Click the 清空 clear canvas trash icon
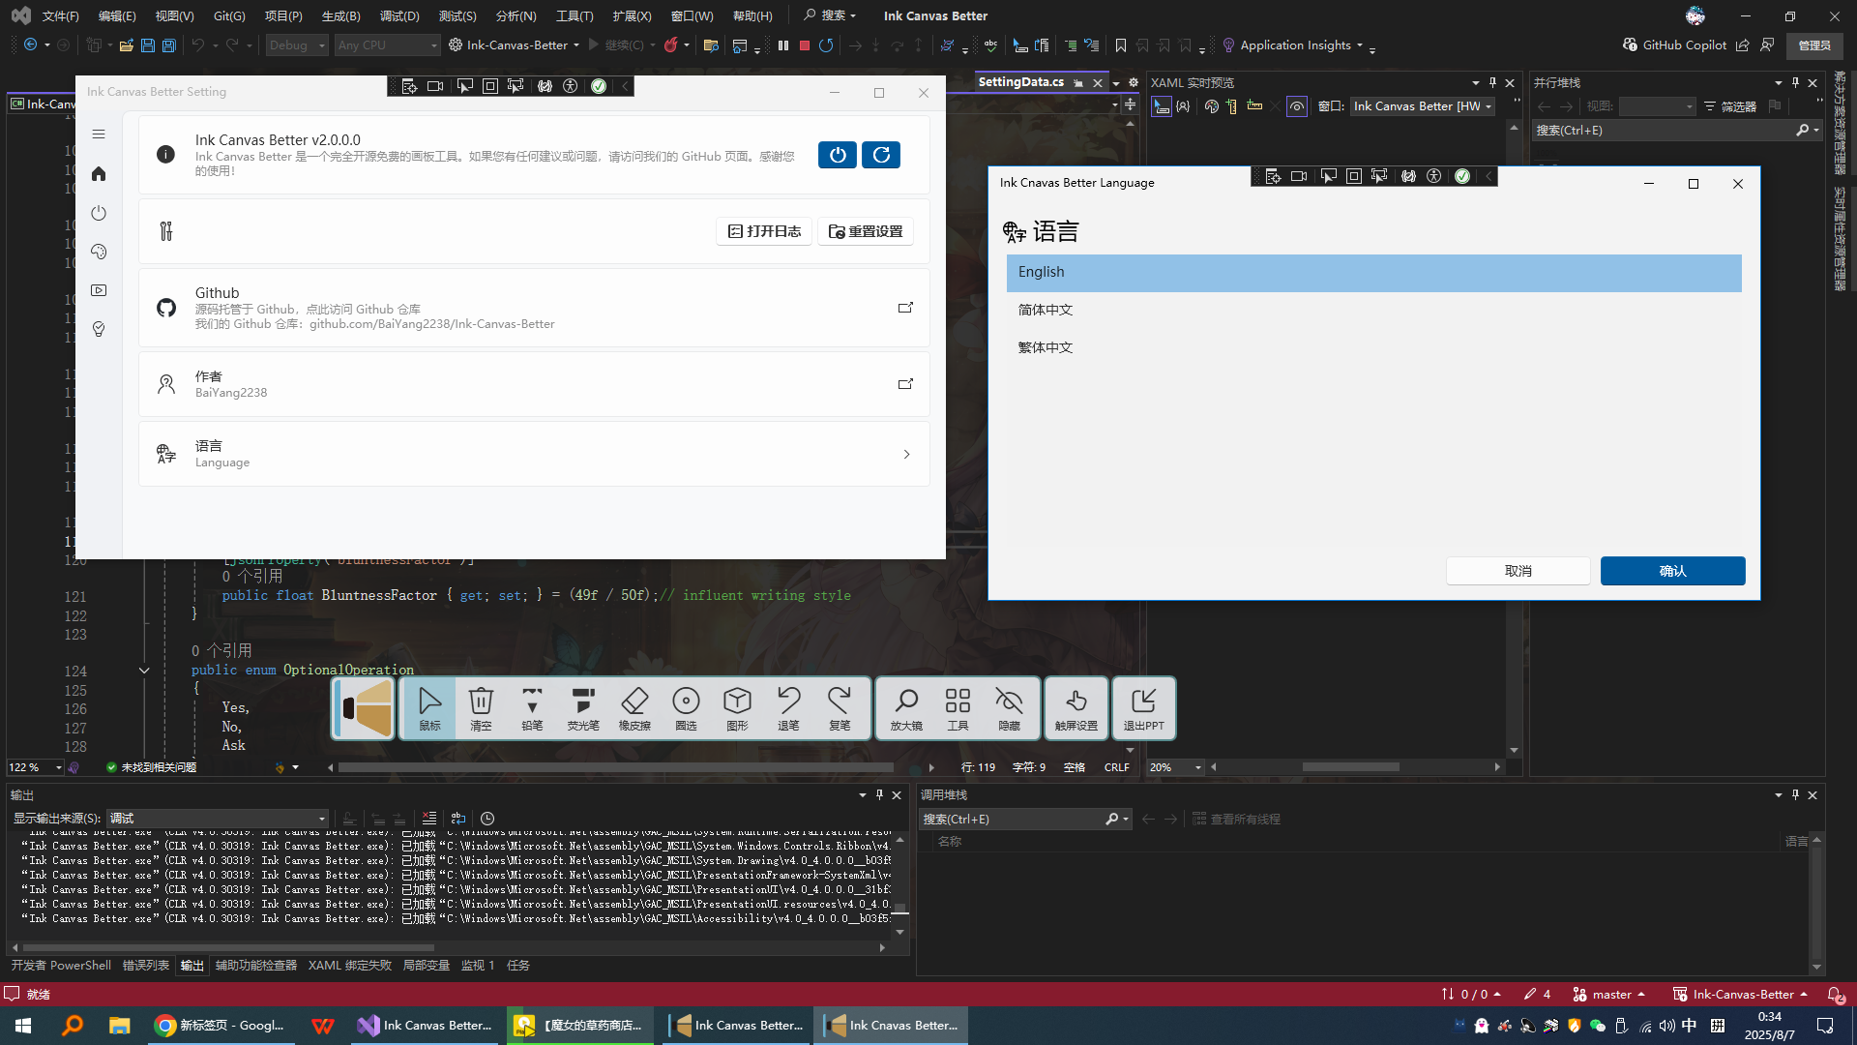Viewport: 1857px width, 1045px height. (481, 708)
